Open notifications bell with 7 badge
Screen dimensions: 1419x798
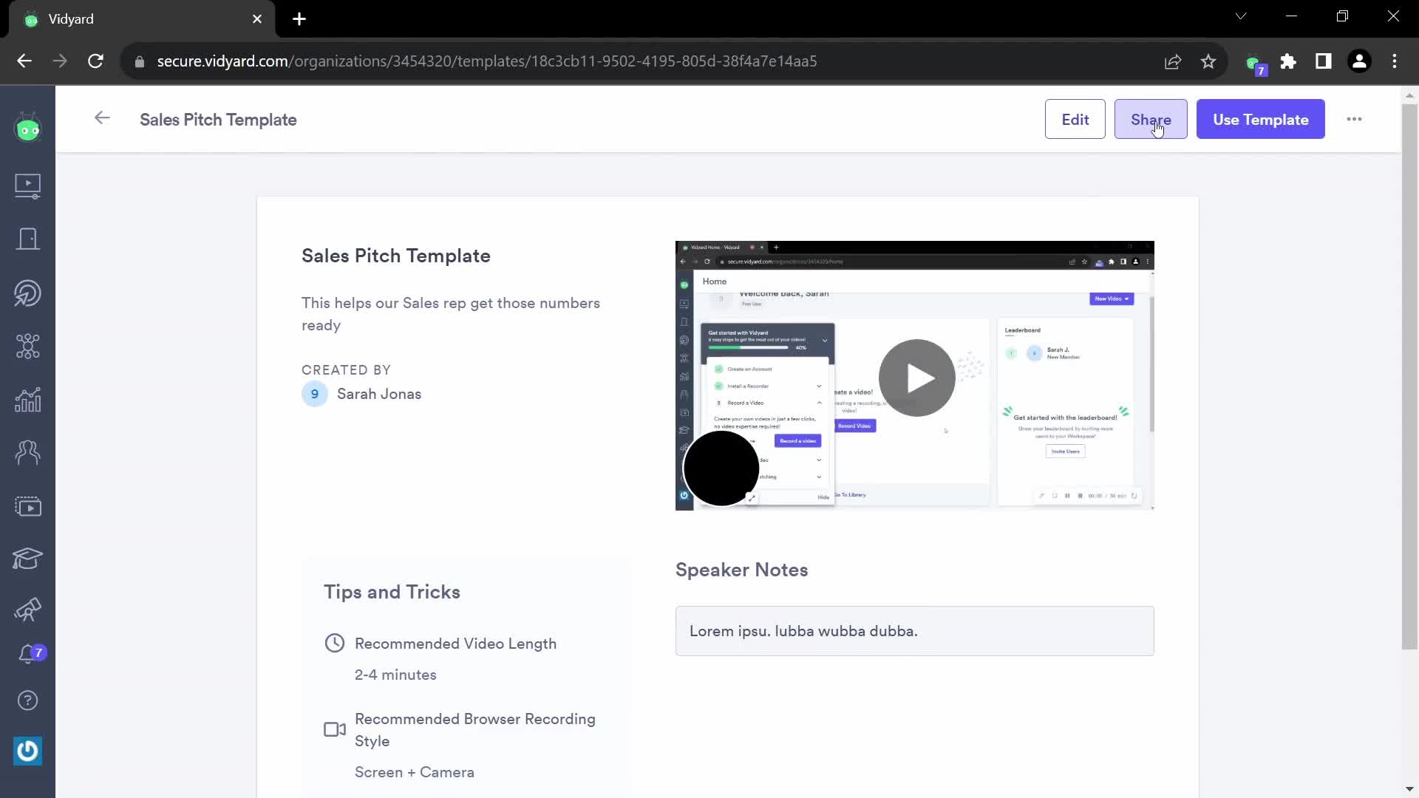click(31, 654)
